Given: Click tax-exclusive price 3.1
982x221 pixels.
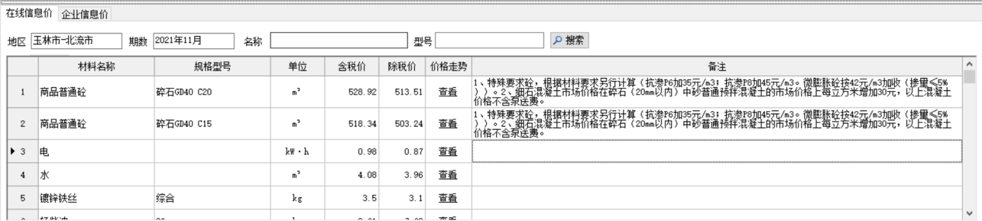Looking at the screenshot, I should 402,198.
